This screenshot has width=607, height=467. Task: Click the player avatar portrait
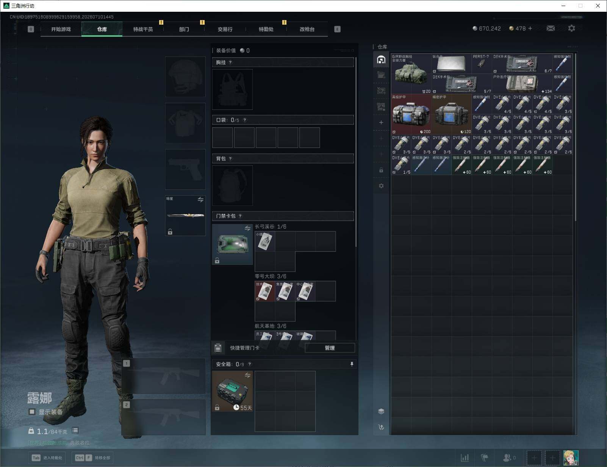[x=571, y=458]
